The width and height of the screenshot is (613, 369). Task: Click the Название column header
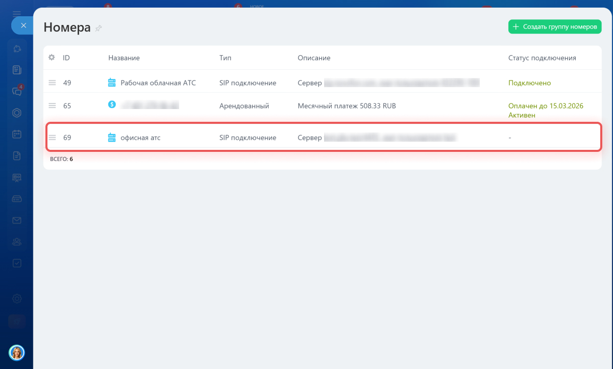pyautogui.click(x=124, y=58)
